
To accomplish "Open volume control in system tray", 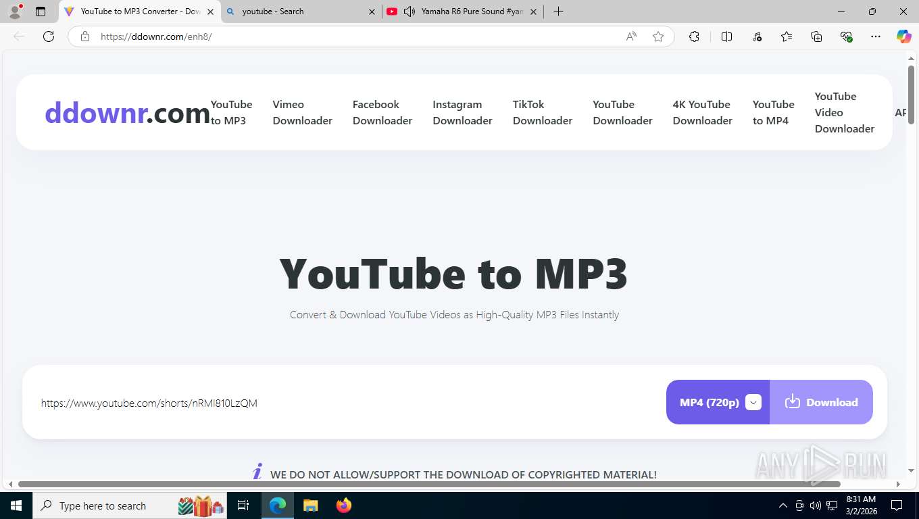I will [x=816, y=505].
